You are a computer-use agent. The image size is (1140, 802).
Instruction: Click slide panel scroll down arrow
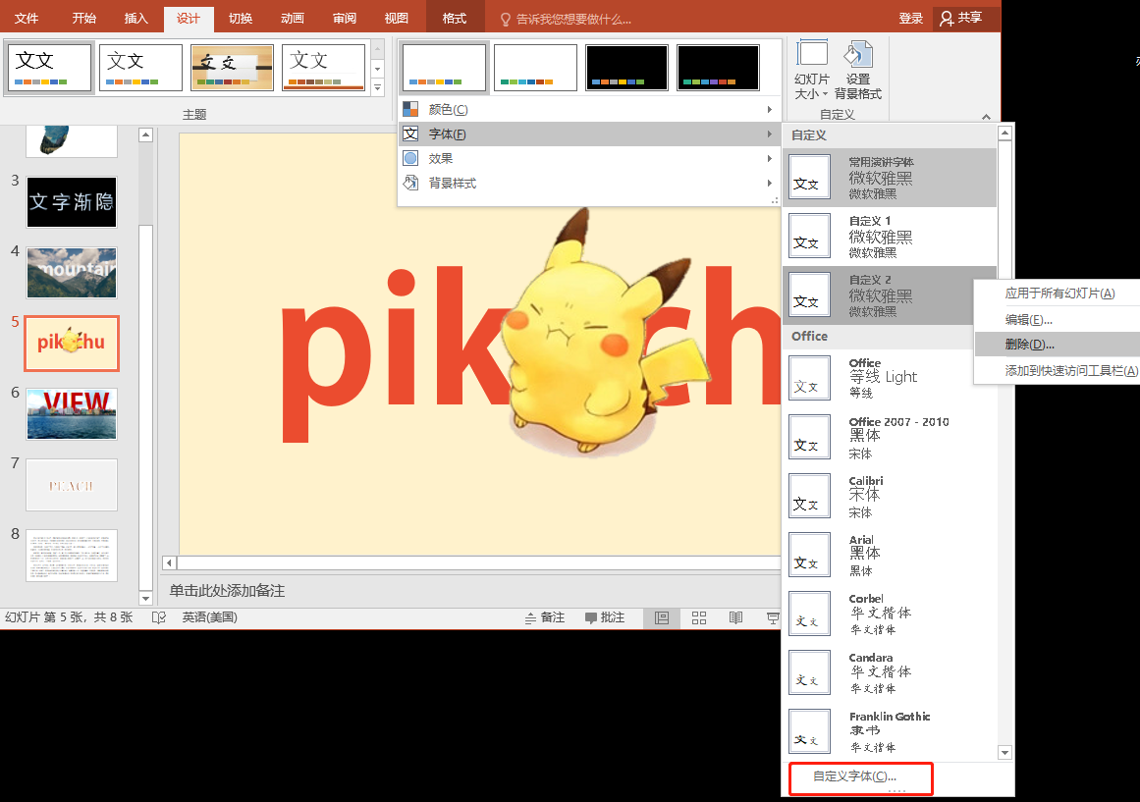click(x=145, y=599)
